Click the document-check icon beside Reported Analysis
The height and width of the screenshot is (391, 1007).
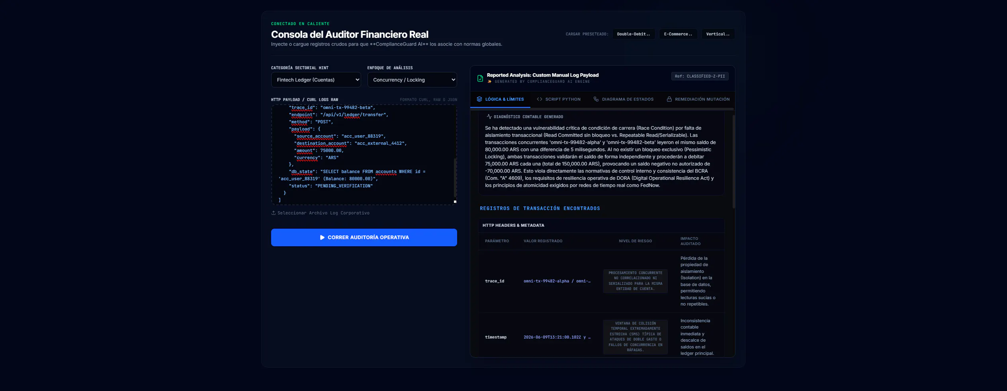[x=480, y=78]
